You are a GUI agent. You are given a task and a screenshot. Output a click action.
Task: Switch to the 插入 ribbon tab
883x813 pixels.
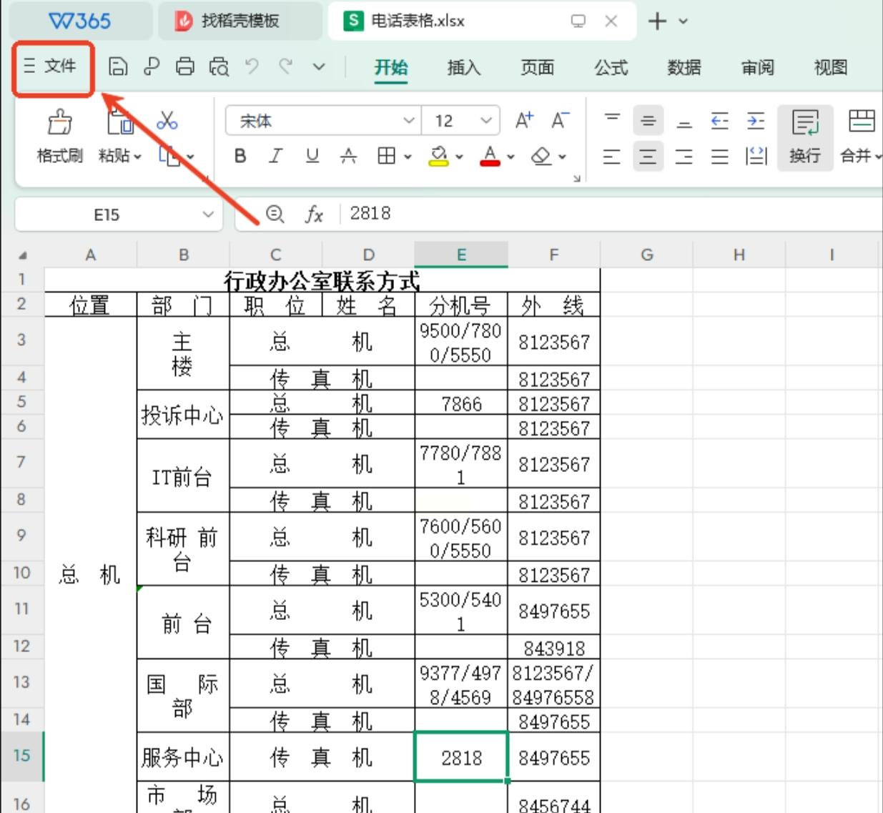point(464,67)
